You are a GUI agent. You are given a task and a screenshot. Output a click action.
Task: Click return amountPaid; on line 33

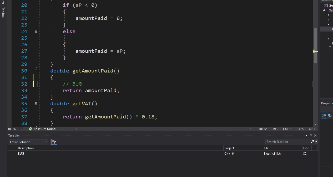point(91,90)
